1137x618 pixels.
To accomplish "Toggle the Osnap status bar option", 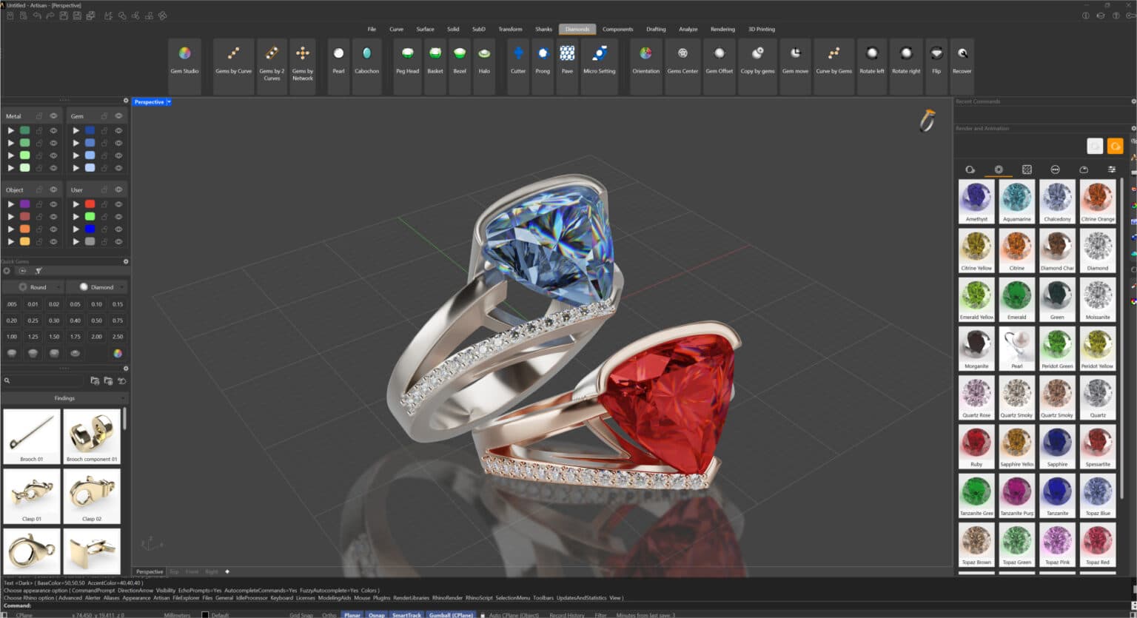I will 377,614.
